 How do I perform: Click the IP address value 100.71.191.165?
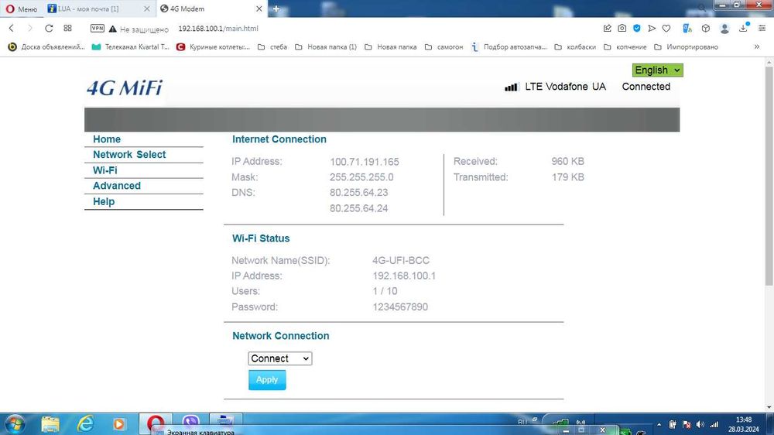[365, 162]
